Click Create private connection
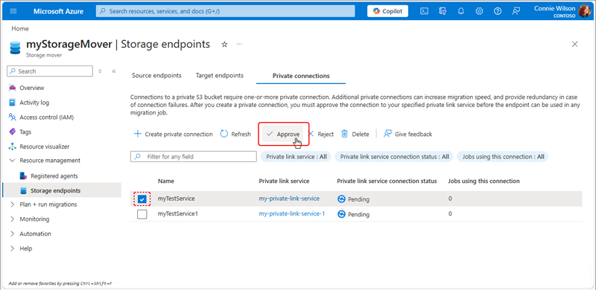 pyautogui.click(x=174, y=134)
